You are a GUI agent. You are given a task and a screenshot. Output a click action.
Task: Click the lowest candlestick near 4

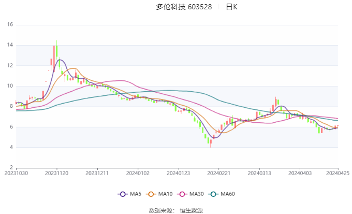point(211,142)
